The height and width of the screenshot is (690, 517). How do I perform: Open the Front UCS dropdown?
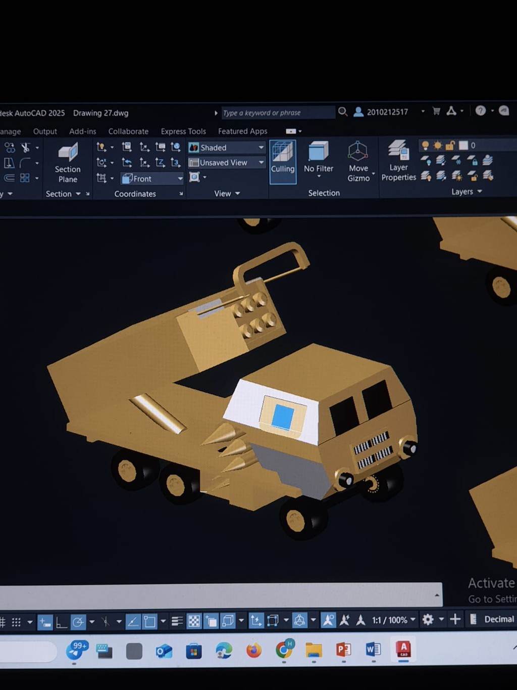[x=180, y=178]
